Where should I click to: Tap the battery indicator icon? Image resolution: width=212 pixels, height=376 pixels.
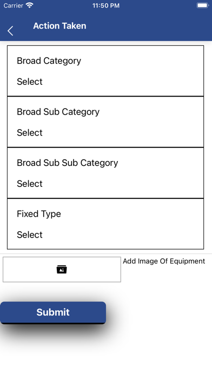[x=202, y=5]
